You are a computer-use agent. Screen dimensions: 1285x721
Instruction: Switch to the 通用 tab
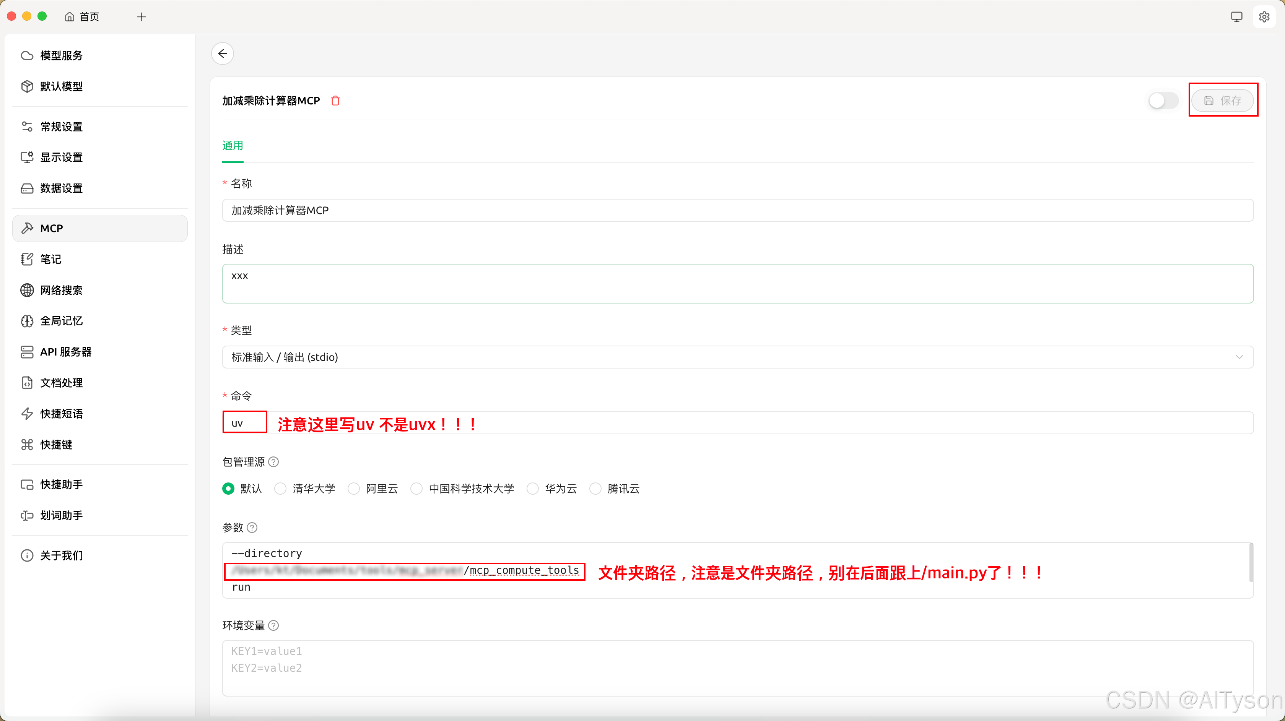click(x=233, y=146)
